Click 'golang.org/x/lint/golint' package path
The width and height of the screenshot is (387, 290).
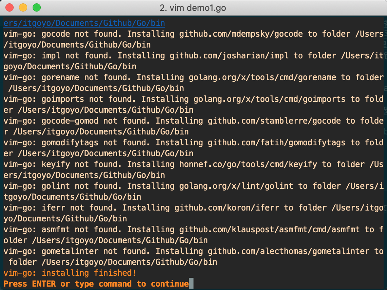236,186
